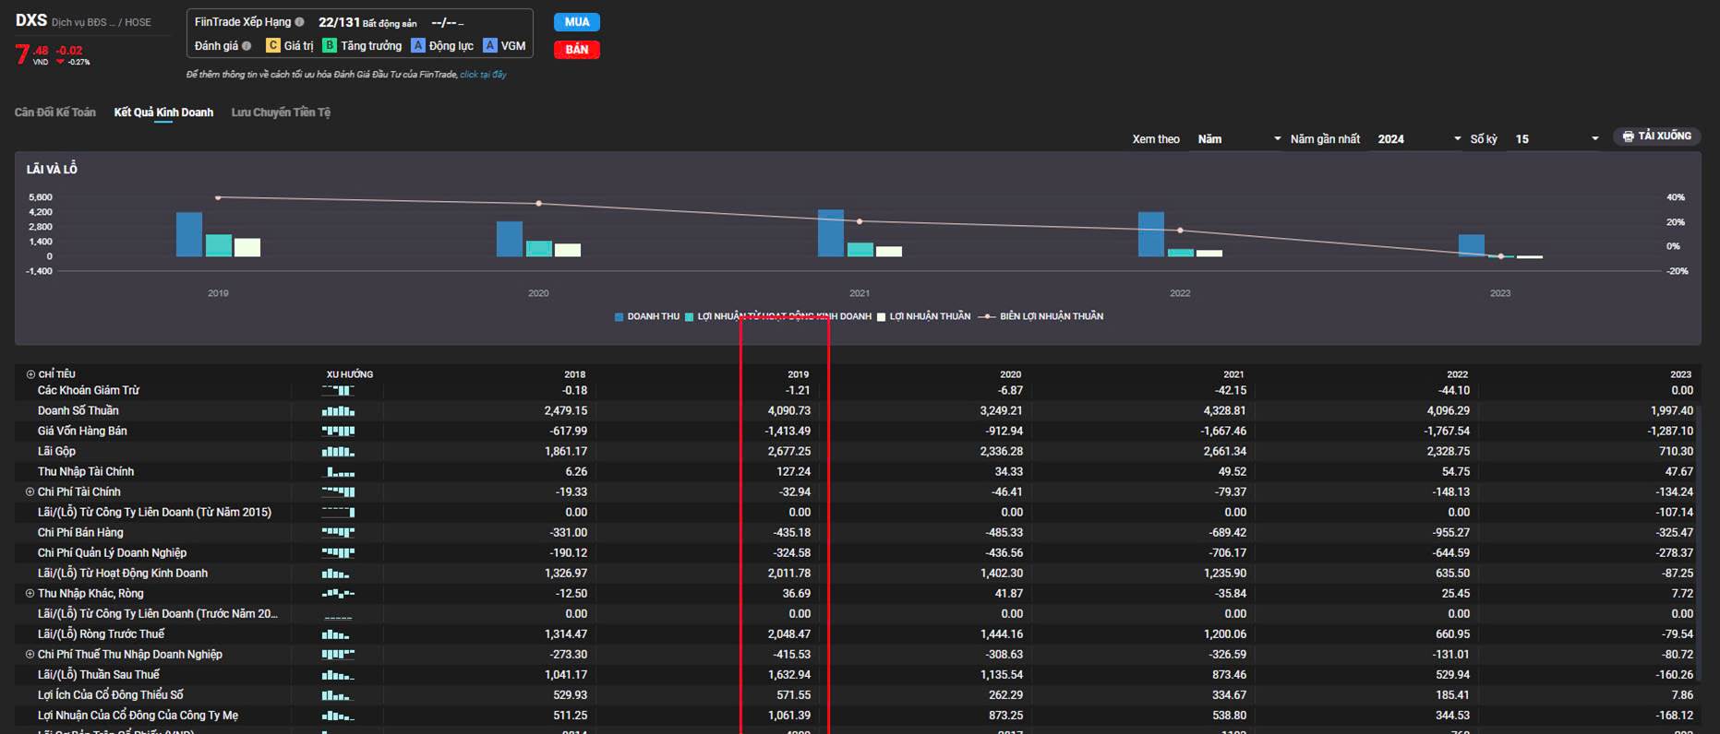The width and height of the screenshot is (1720, 734).
Task: Click the yellow C rating badge for Giá trị
Action: tap(272, 46)
